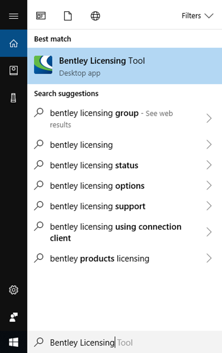The height and width of the screenshot is (353, 222).
Task: Filter results by Web globe icon
Action: pos(95,16)
